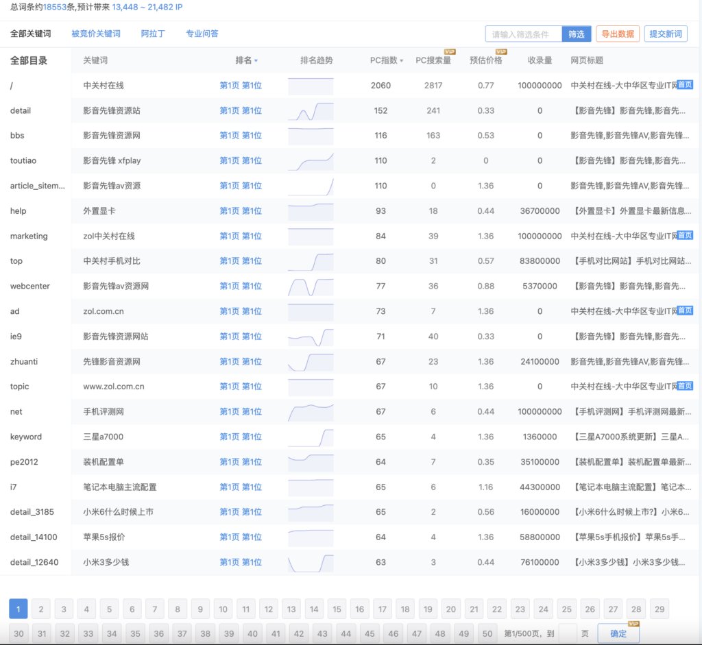Screen dimensions: 702x645
Task: Click PC指数 value 2060
Action: coord(380,86)
